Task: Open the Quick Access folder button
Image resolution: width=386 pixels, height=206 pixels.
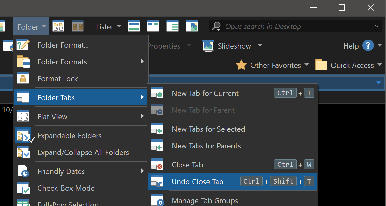Action: click(345, 65)
